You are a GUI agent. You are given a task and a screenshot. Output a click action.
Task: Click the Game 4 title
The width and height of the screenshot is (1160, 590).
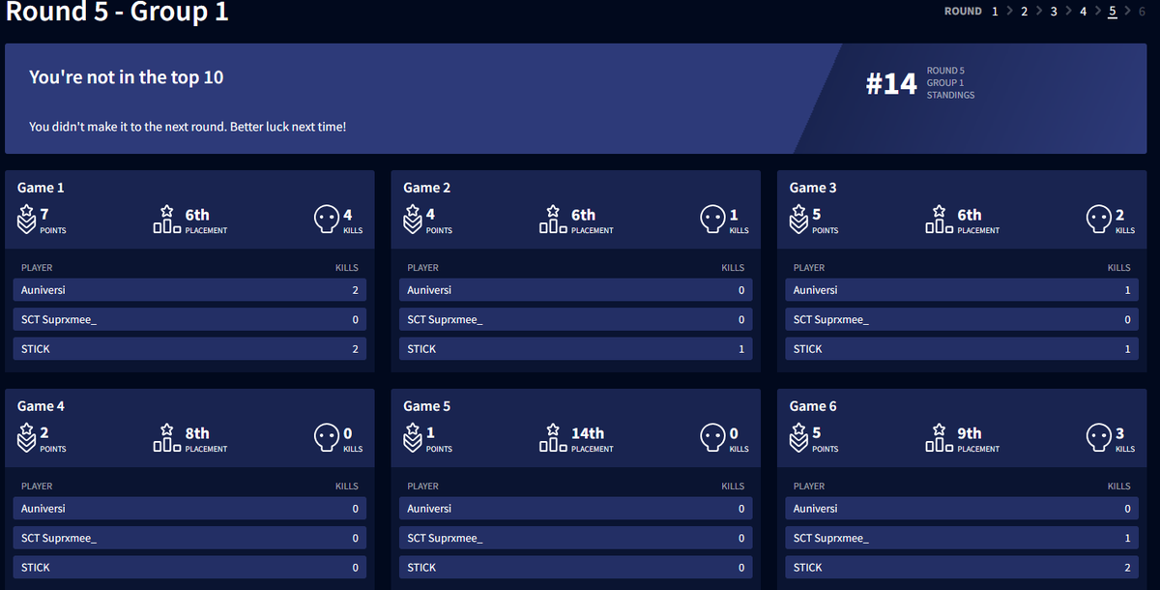(41, 406)
